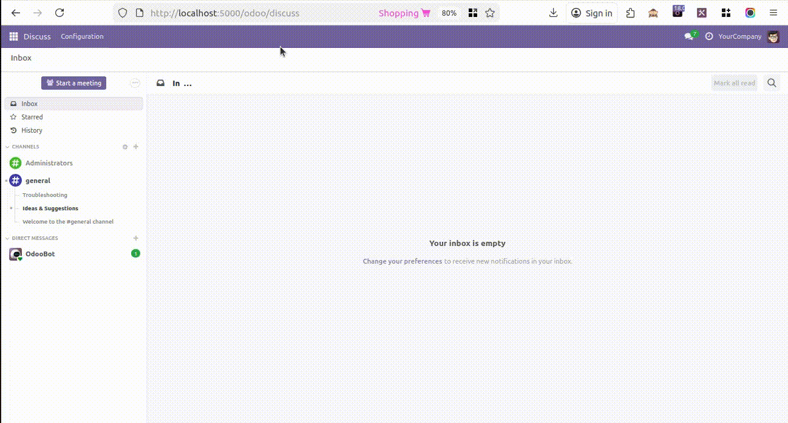Search messages with the magnifier icon
The image size is (788, 423).
pyautogui.click(x=772, y=83)
